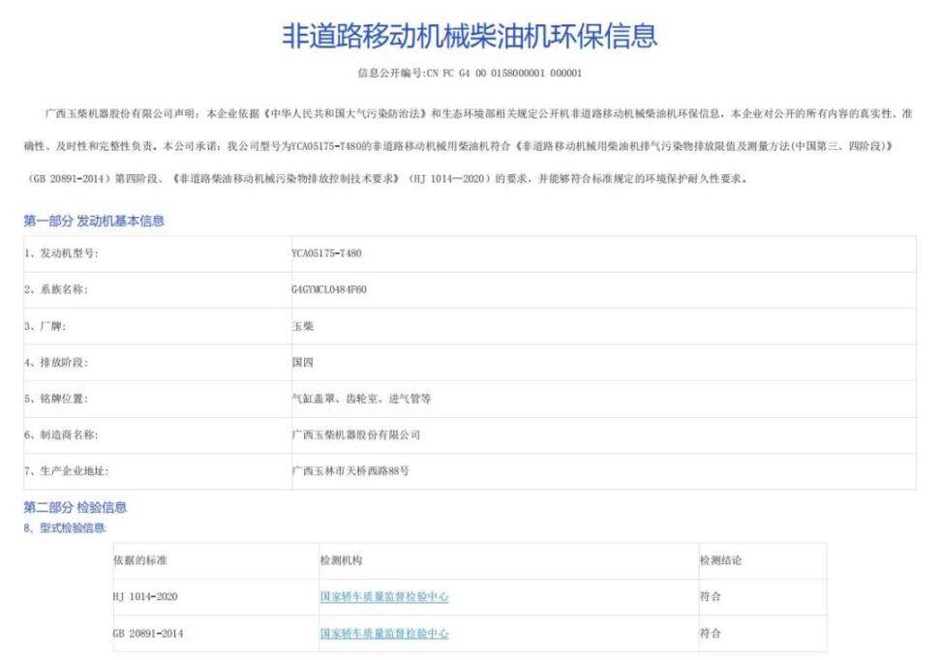Select family name value G4GYMCL0484F60
This screenshot has height=660, width=941.
329,289
